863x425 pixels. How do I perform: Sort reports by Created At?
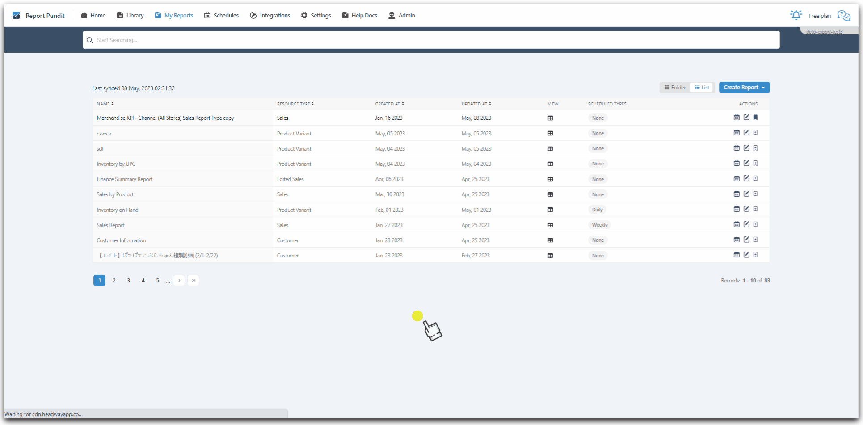pyautogui.click(x=389, y=104)
